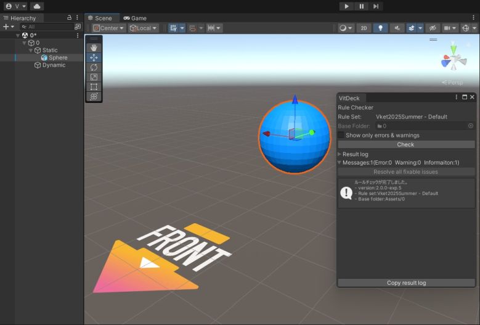Enable 'Show only errors & warnings' checkbox
This screenshot has height=325, width=480.
pos(341,135)
